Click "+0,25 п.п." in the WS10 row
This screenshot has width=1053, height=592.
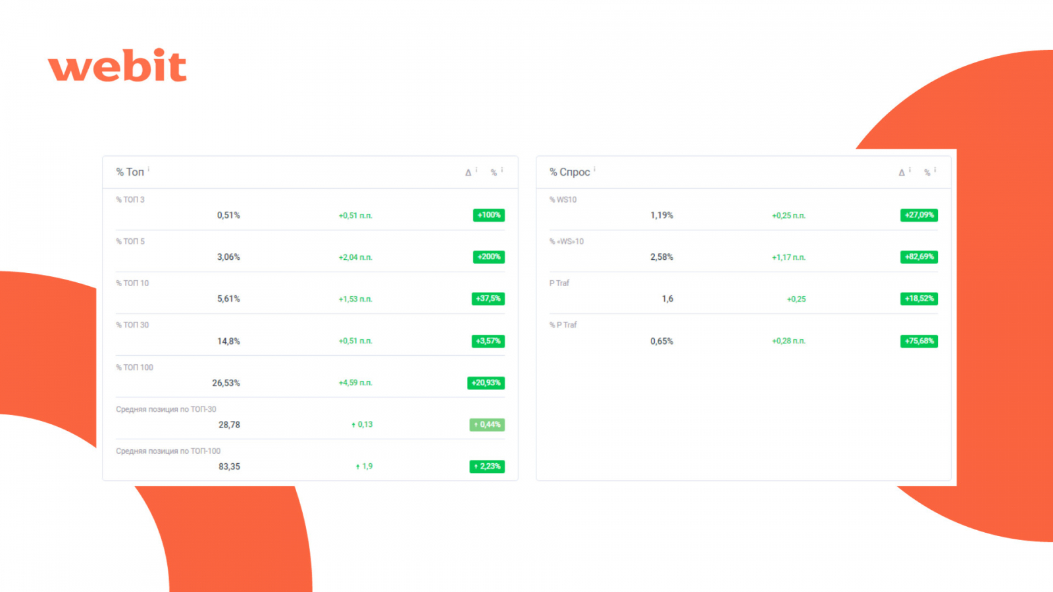pos(788,216)
